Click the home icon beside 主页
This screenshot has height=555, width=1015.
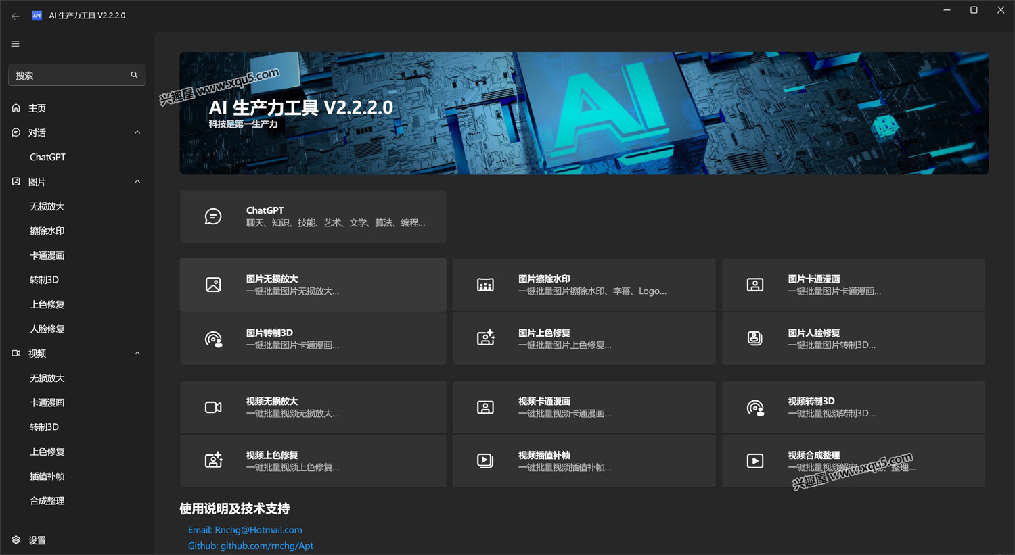pos(16,108)
